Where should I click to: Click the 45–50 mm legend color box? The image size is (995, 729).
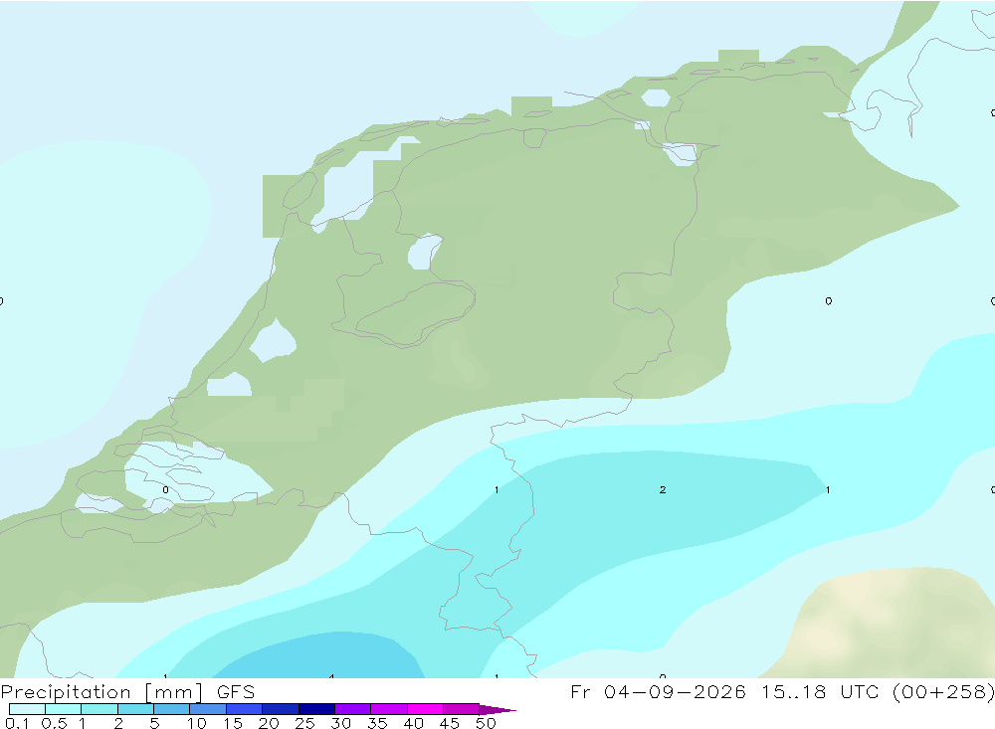click(x=462, y=709)
